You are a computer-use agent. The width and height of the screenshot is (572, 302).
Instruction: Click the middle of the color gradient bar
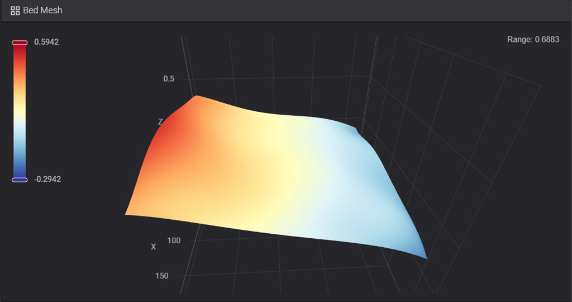coord(20,111)
